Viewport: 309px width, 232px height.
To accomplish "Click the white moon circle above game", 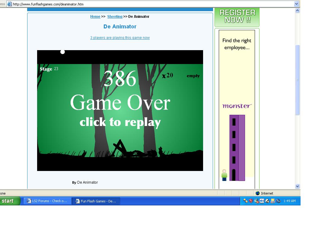I will [x=62, y=52].
